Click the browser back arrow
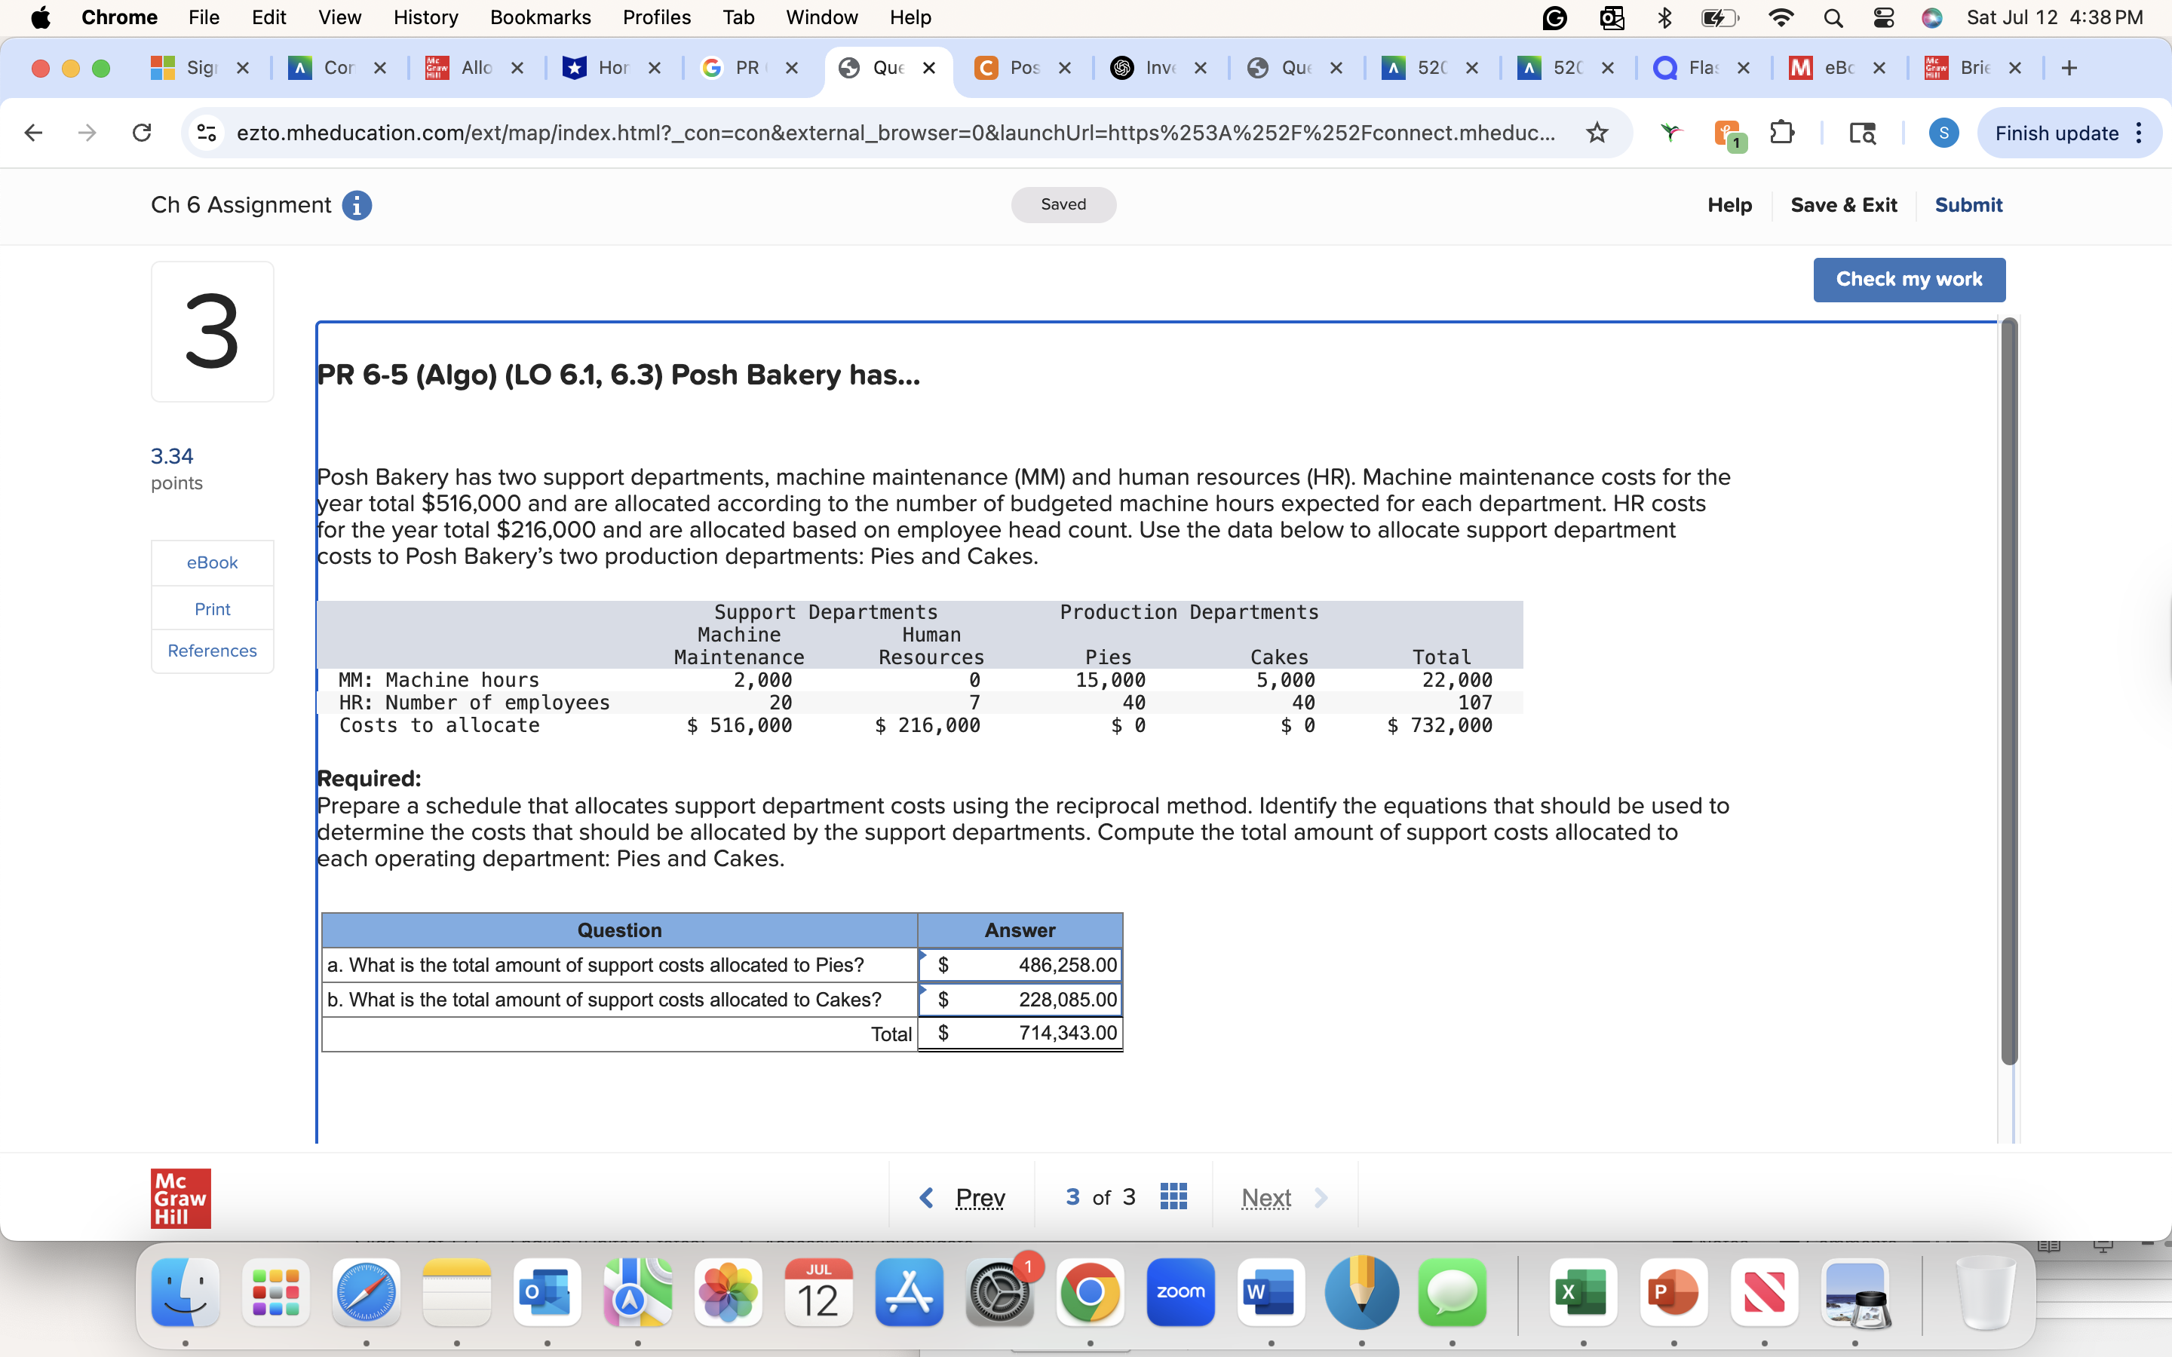Viewport: 2172px width, 1357px height. 32,133
